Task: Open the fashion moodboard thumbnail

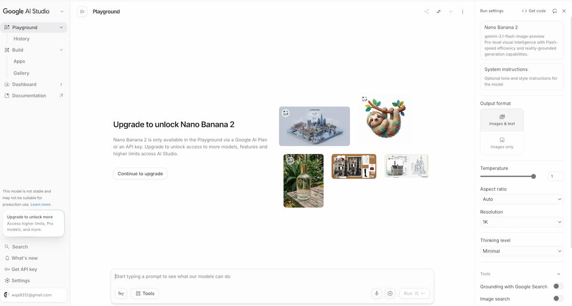Action: coord(354,167)
